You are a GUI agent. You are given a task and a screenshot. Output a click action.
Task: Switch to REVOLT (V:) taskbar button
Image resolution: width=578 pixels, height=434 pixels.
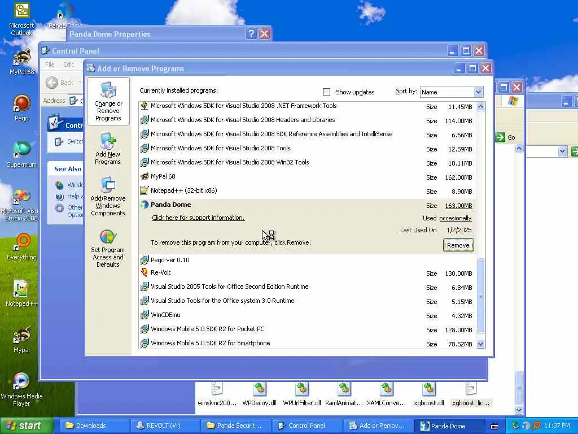(167, 426)
